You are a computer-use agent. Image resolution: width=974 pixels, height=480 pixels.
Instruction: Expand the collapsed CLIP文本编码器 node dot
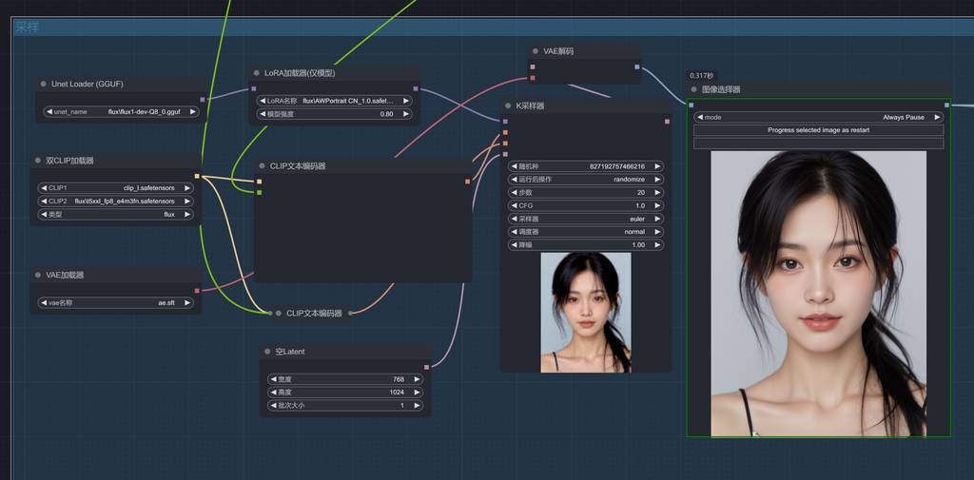point(278,313)
